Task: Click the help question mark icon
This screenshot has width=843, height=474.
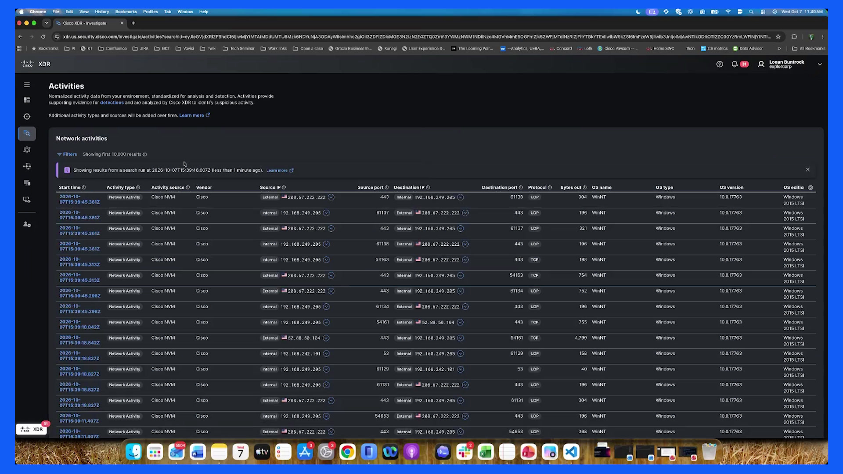Action: (x=719, y=64)
